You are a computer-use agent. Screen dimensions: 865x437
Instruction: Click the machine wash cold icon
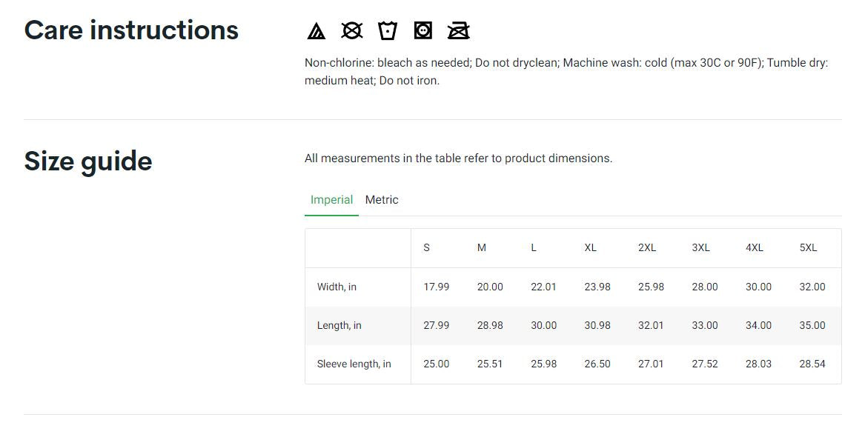point(387,30)
